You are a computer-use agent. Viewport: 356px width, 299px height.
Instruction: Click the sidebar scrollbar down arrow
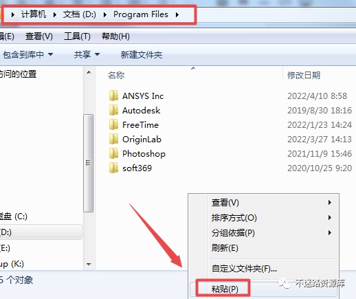pyautogui.click(x=89, y=264)
